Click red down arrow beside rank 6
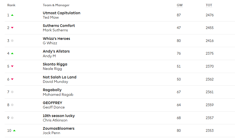The height and width of the screenshot is (138, 235). pos(12,79)
